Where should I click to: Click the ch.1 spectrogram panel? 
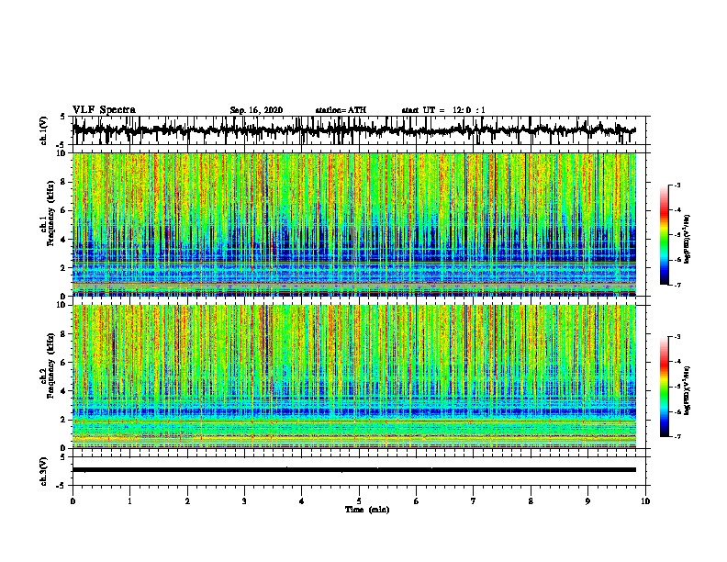pos(354,224)
